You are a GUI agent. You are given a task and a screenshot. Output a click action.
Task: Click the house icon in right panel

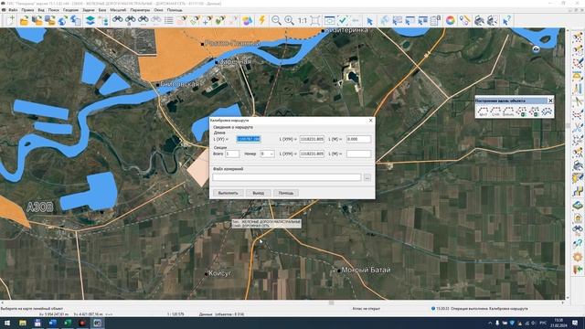pos(578,218)
